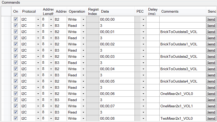Toggle the On checkbox for TwoMixer2x1_VOL0 row

click(16, 118)
